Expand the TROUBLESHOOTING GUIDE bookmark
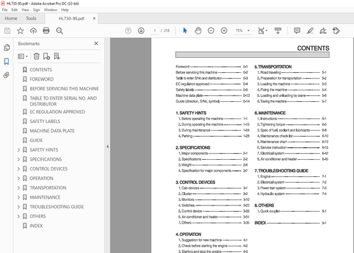Viewport: 354px width, 253px height. [19, 207]
